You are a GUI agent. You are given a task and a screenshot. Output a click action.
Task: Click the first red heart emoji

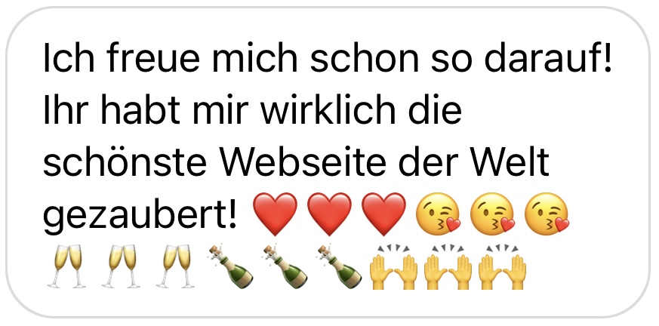[275, 214]
